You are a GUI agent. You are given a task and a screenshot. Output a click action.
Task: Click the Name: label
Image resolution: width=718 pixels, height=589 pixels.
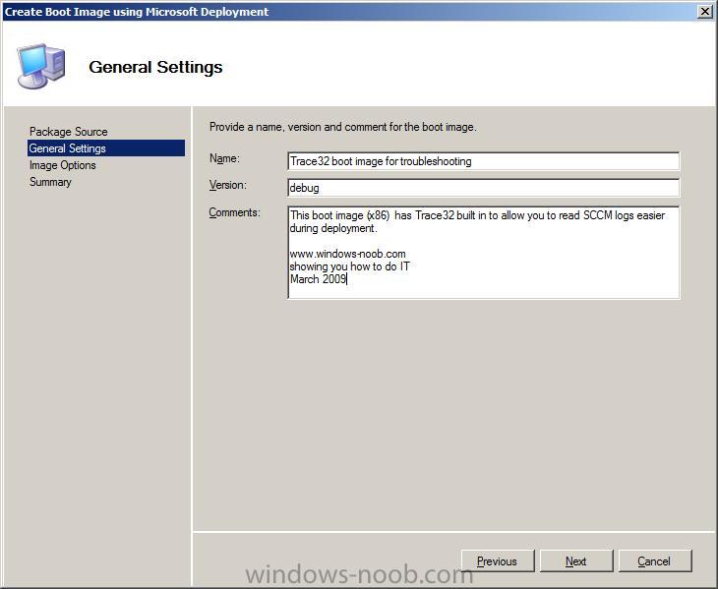point(224,158)
